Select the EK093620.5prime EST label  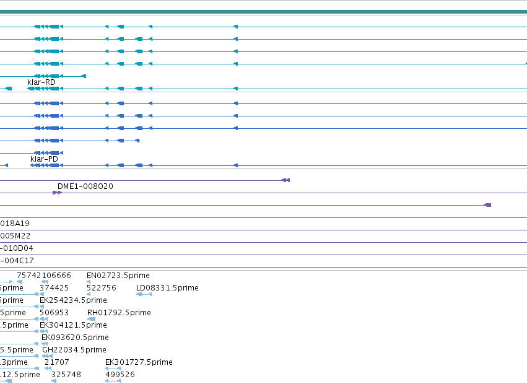click(x=75, y=338)
